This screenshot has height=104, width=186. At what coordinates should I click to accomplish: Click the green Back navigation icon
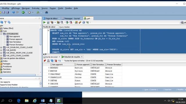(23, 12)
